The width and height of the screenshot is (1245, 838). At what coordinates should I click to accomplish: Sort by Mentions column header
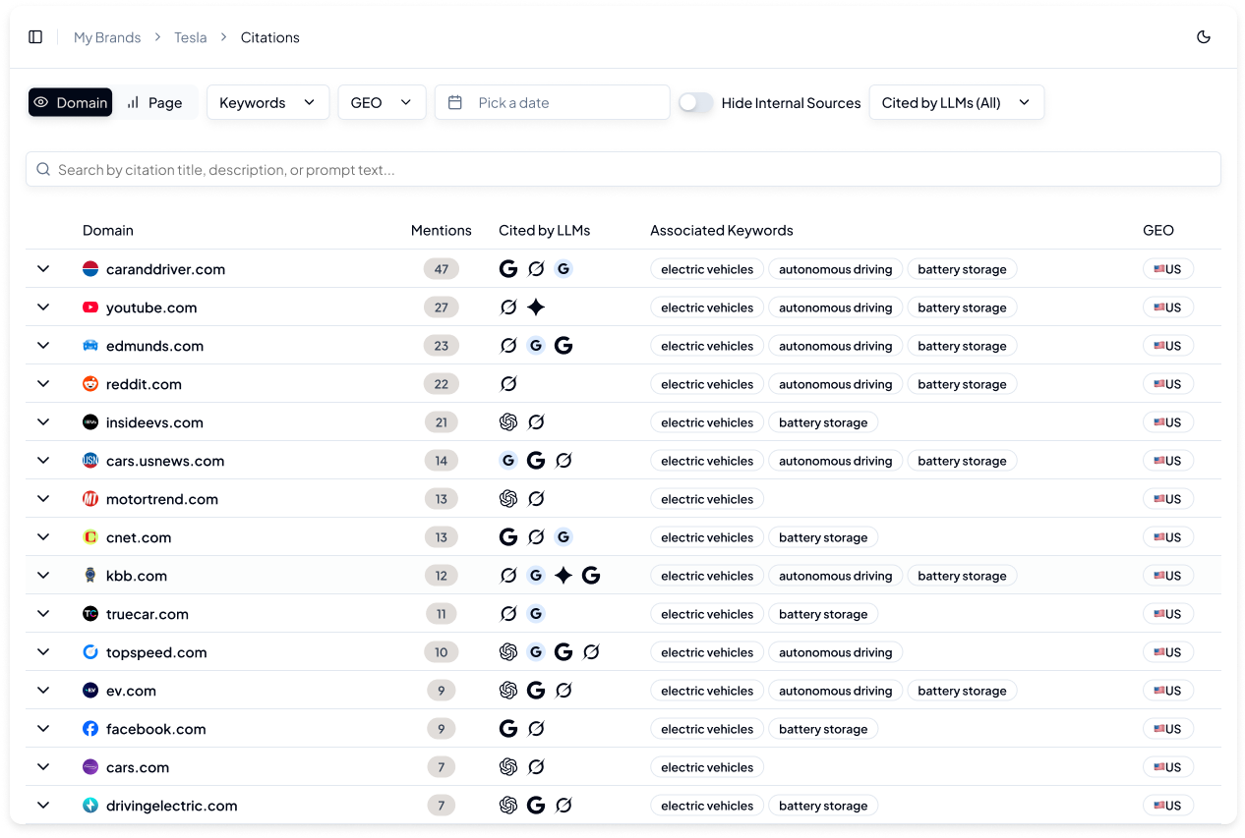[x=442, y=230]
